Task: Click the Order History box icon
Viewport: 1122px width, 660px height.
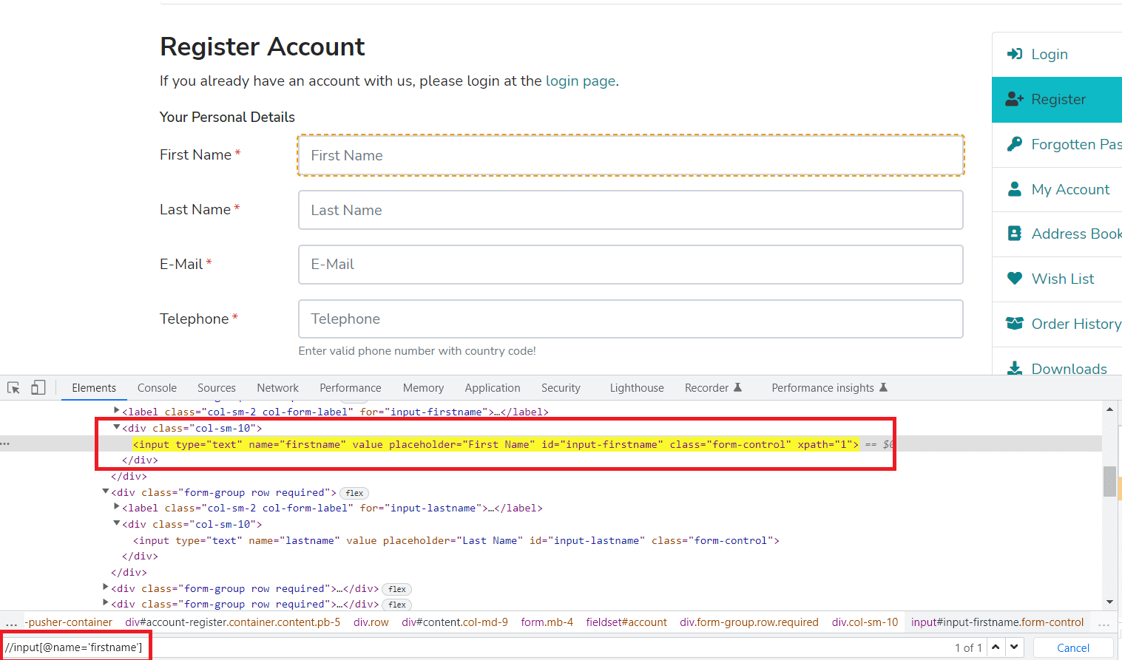Action: click(x=1015, y=324)
